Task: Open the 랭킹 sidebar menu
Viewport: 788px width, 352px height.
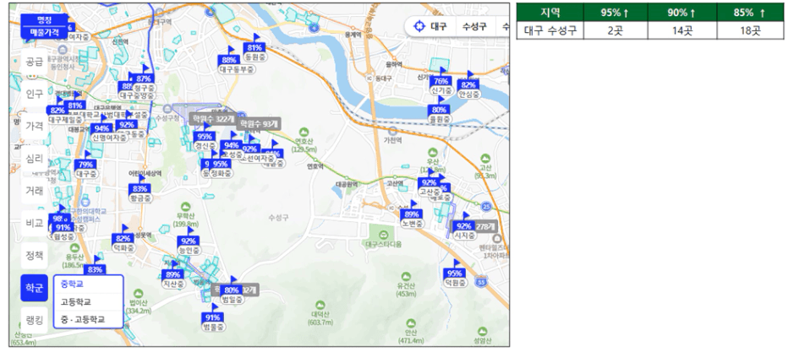Action: click(34, 320)
